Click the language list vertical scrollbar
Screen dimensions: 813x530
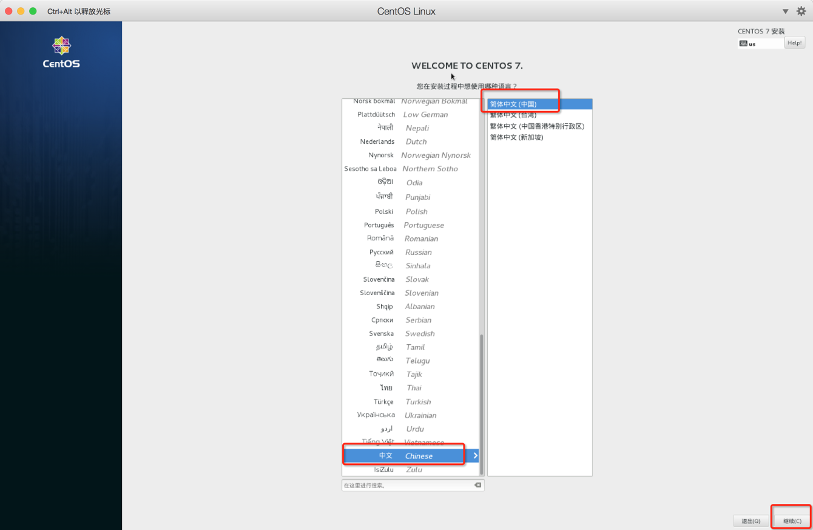tap(482, 404)
